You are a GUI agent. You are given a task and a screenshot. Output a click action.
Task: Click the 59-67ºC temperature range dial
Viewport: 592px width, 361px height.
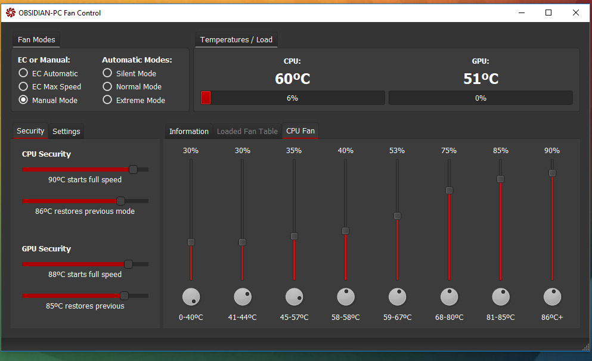coord(397,297)
